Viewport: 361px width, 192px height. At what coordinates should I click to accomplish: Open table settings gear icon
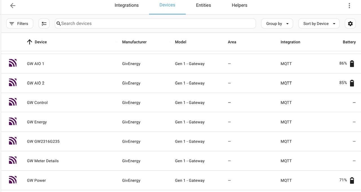tap(350, 24)
